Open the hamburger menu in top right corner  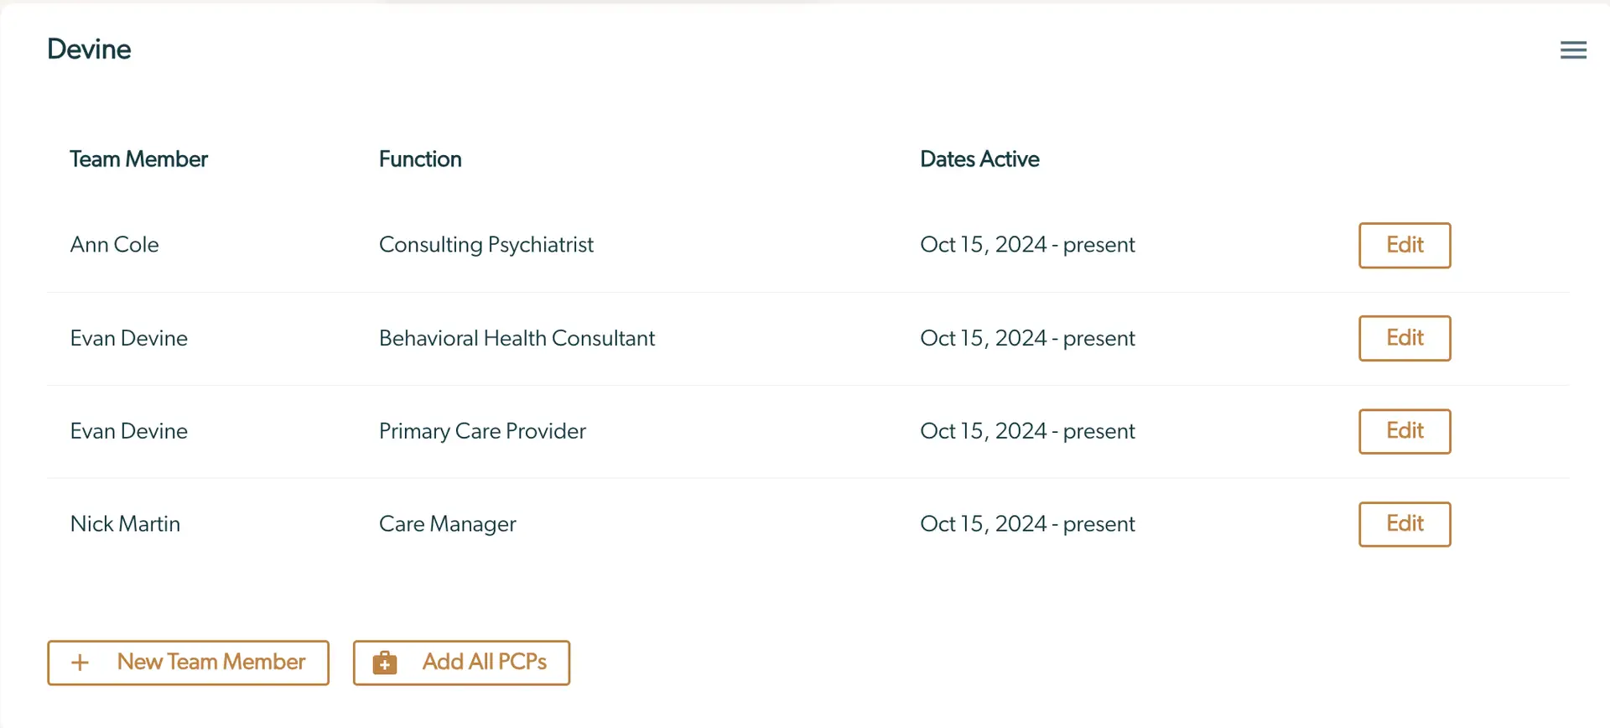[x=1573, y=49]
